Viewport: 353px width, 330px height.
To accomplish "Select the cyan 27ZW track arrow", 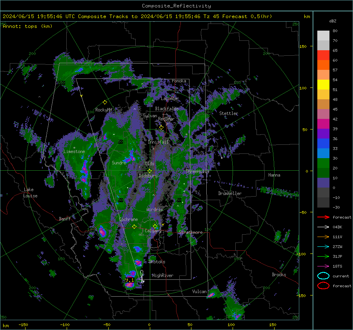I will 323,246.
